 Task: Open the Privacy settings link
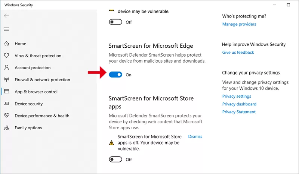[x=237, y=97]
